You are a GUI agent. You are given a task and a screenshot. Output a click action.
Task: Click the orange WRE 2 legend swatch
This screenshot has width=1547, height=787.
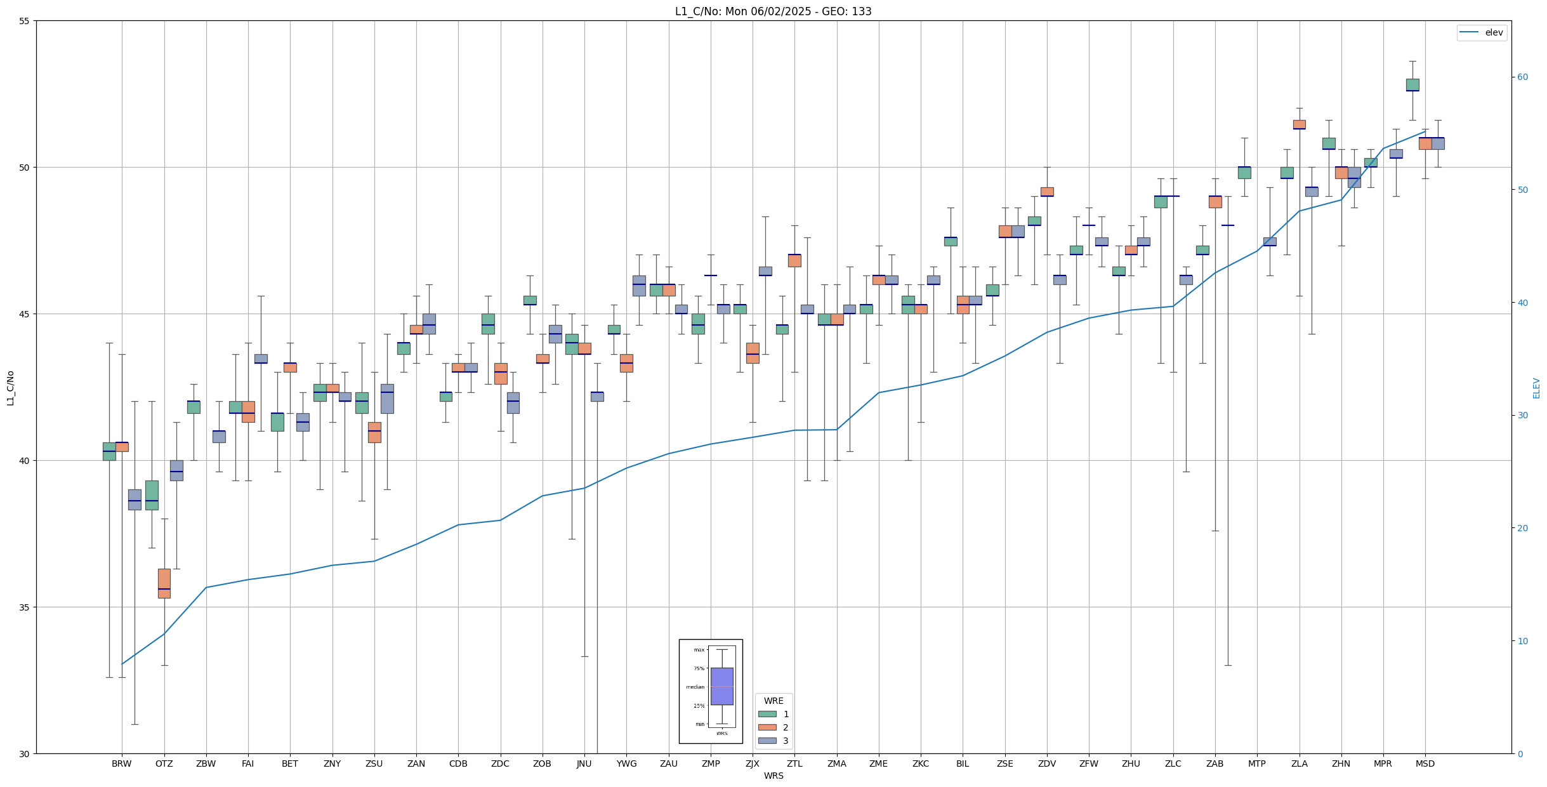point(767,727)
